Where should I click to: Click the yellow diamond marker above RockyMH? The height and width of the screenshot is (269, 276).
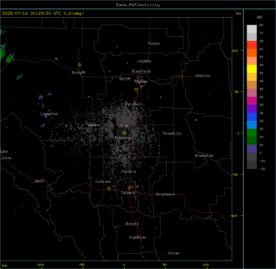click(x=80, y=65)
